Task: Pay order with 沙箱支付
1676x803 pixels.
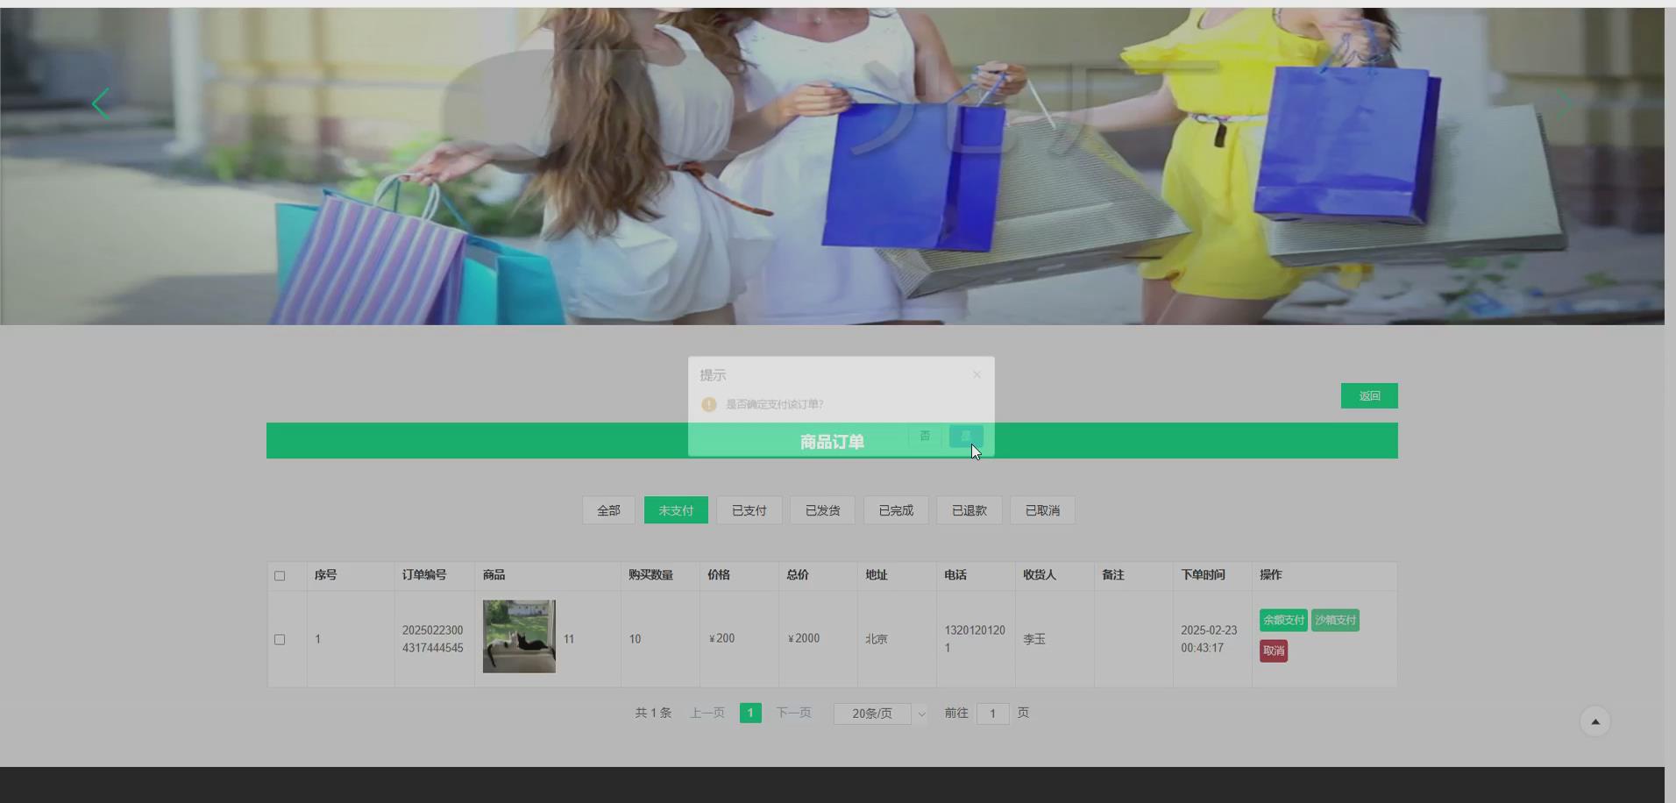Action: coord(1335,620)
